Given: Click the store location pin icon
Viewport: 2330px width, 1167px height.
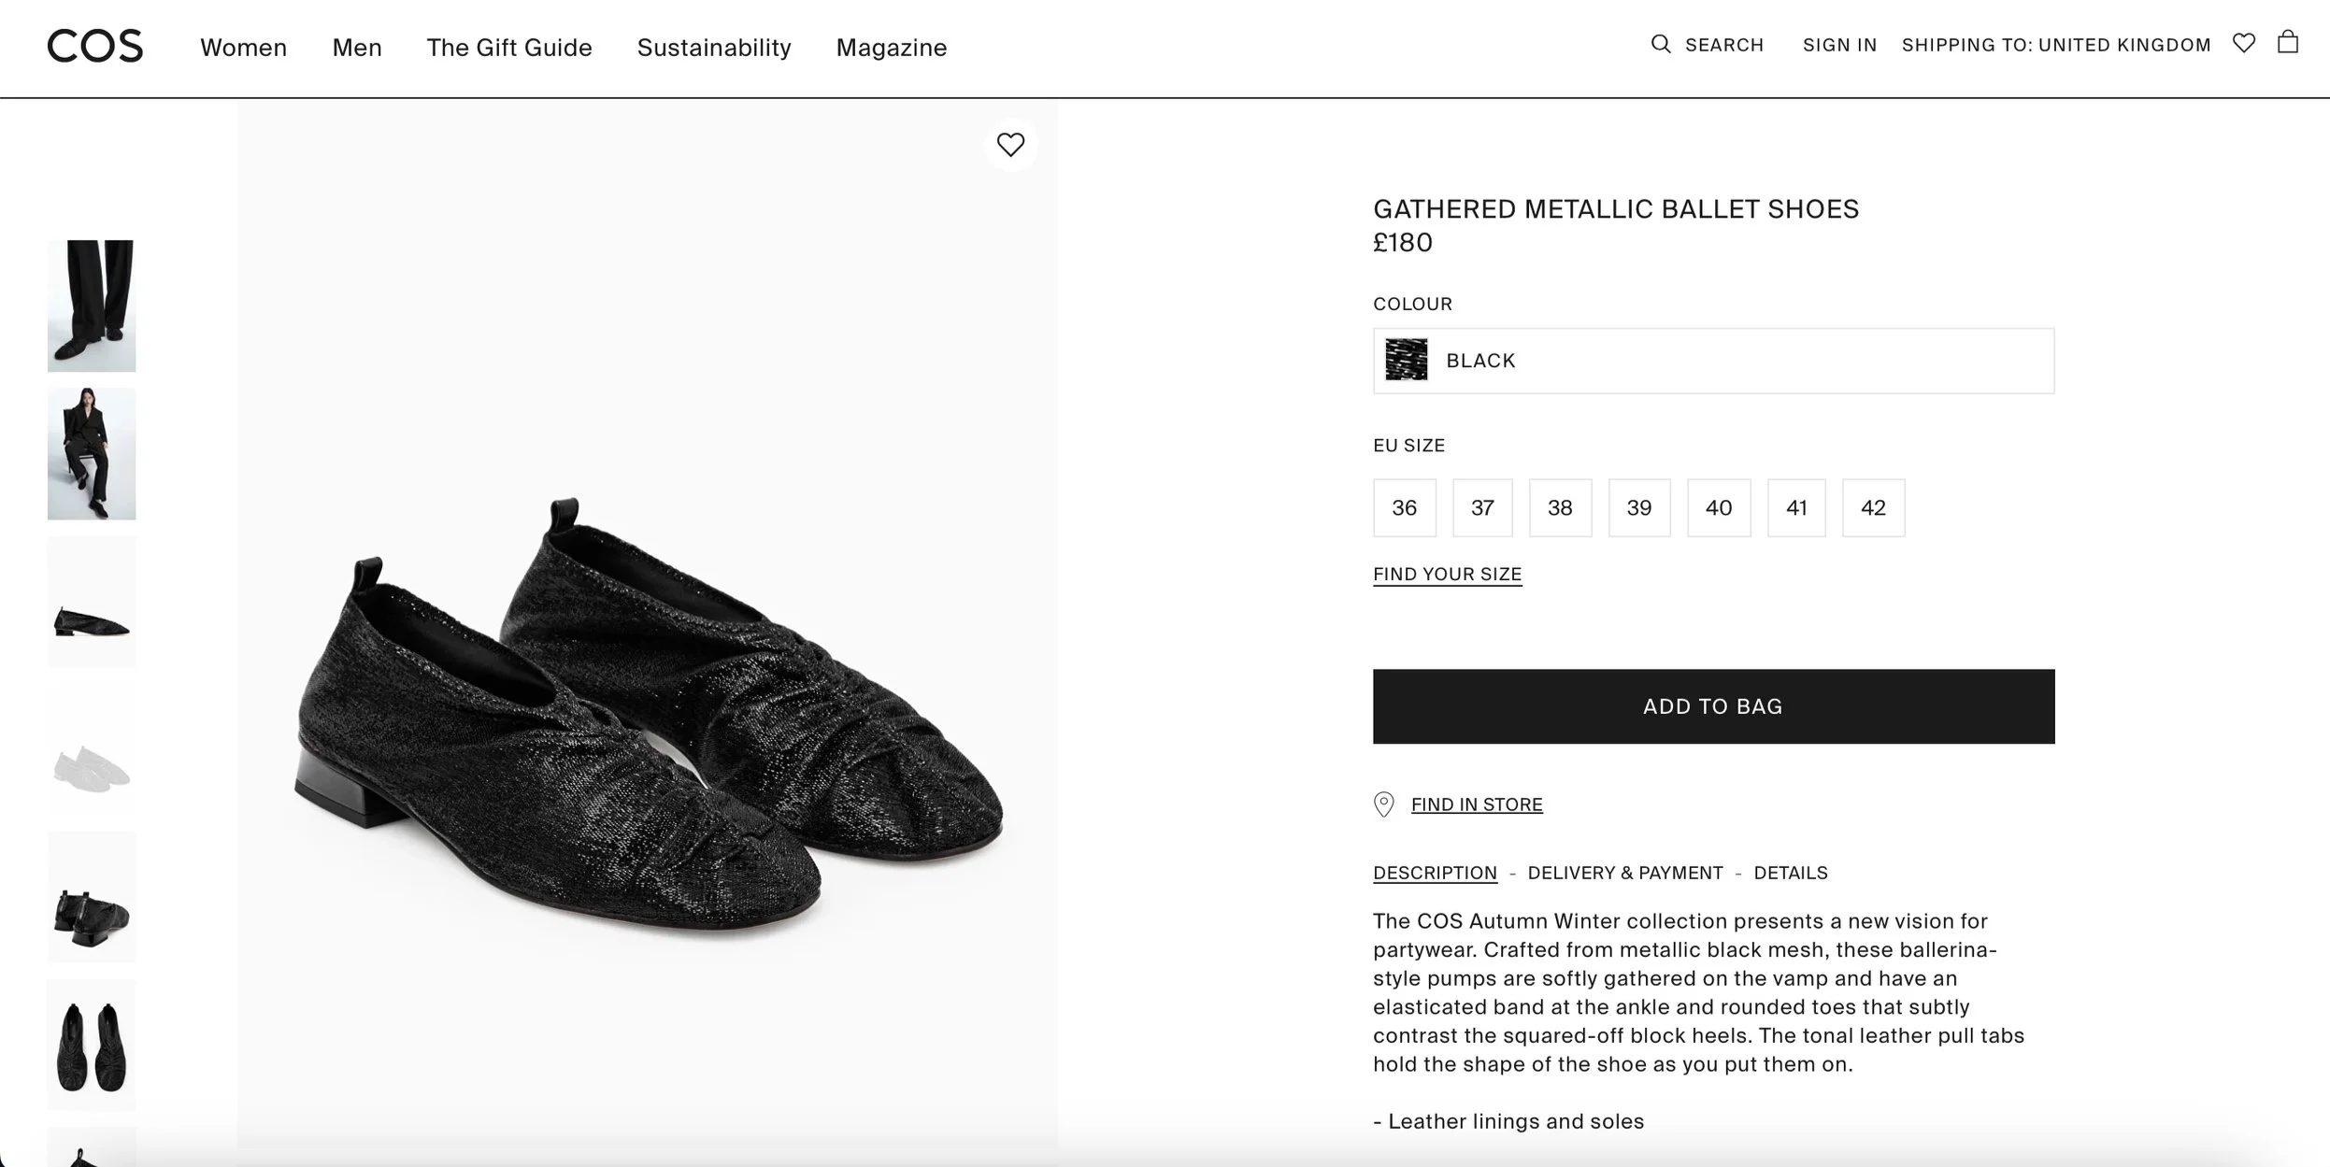Looking at the screenshot, I should point(1383,804).
